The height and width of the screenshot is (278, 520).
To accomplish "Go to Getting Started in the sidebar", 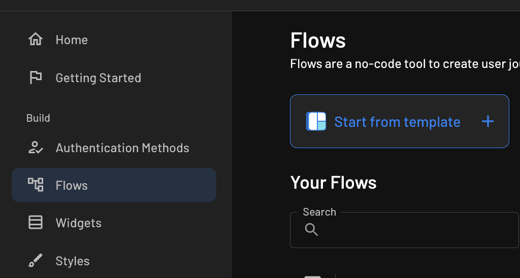I will pyautogui.click(x=98, y=78).
